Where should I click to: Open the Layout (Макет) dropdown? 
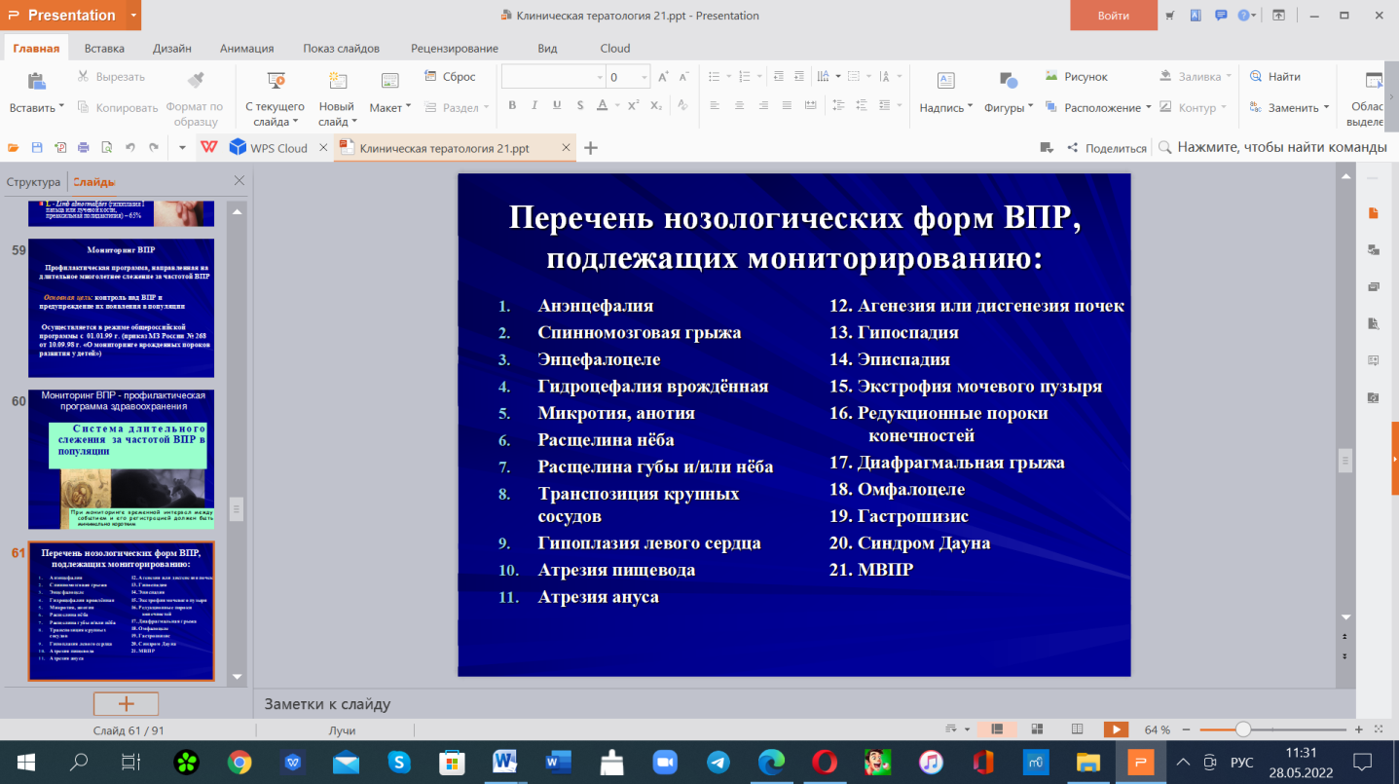point(390,108)
